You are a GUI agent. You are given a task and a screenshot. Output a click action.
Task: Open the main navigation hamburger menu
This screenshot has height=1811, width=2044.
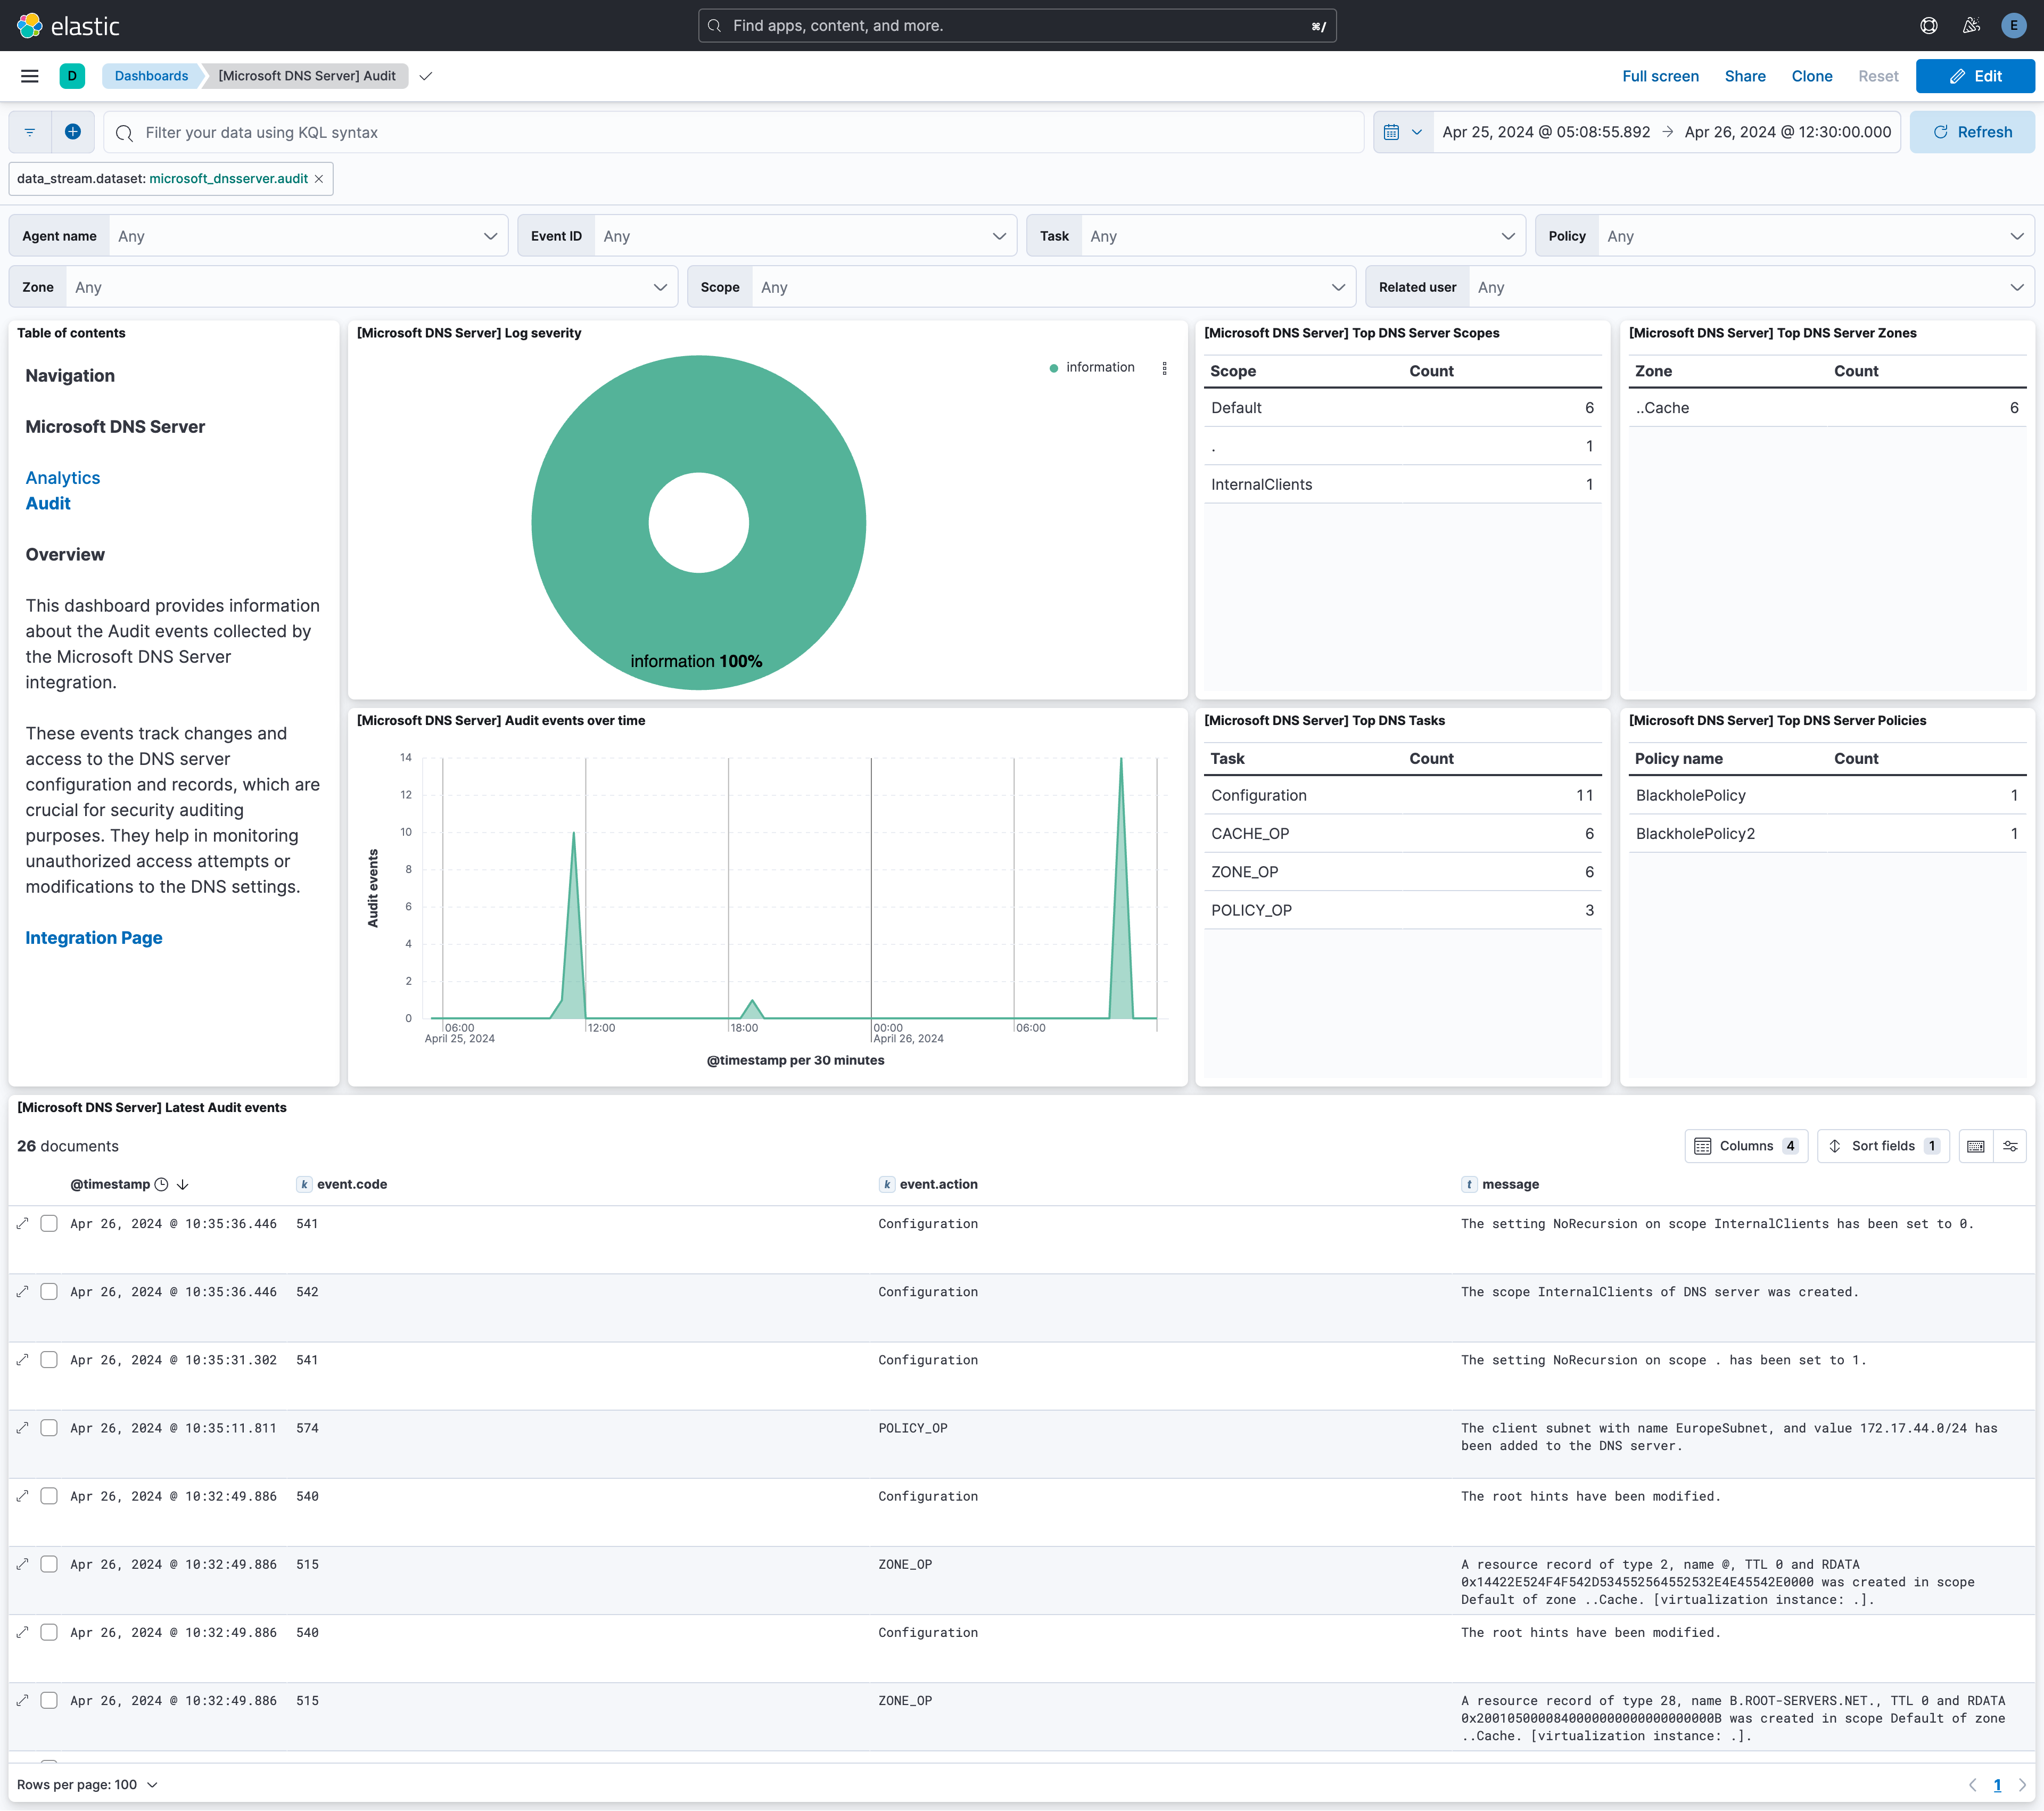[29, 75]
